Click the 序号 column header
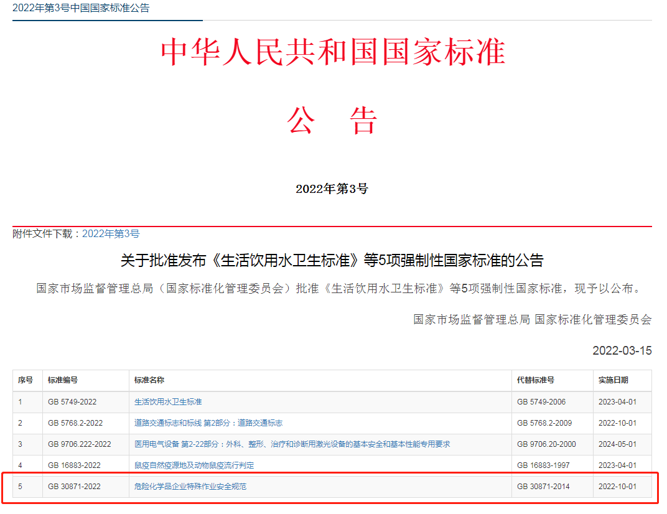Screen dimensions: 667x514 pos(26,380)
